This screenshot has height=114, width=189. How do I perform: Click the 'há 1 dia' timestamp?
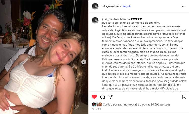point(96,109)
